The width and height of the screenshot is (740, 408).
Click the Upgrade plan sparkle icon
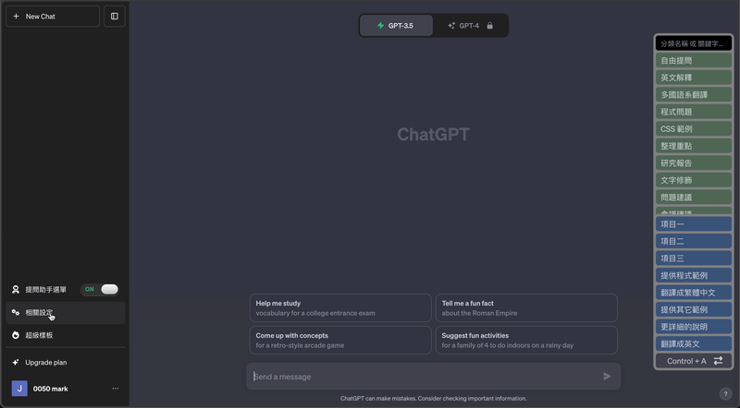coord(16,362)
